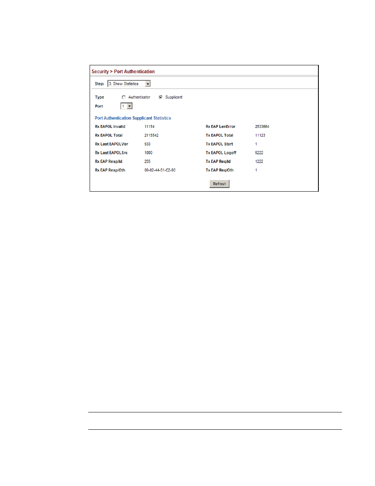Screen dimensions: 375x486
Task: Click the Rx EAPOL Invalid label
Action: [x=110, y=127]
